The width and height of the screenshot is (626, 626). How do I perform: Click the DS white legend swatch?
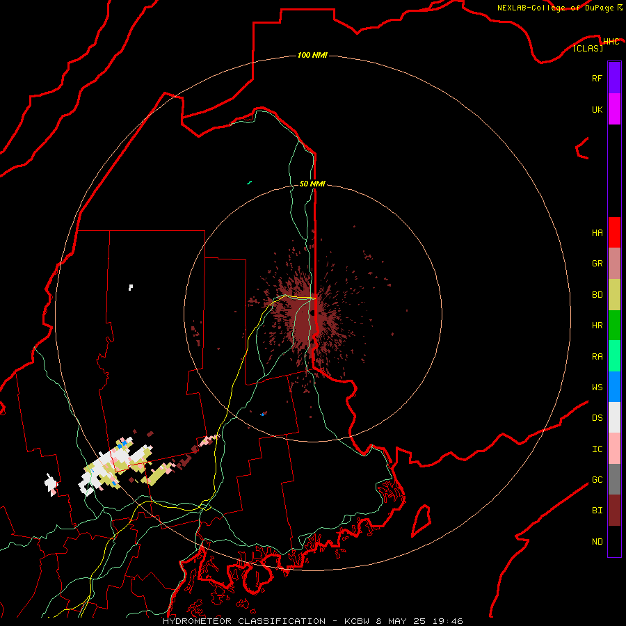[614, 417]
